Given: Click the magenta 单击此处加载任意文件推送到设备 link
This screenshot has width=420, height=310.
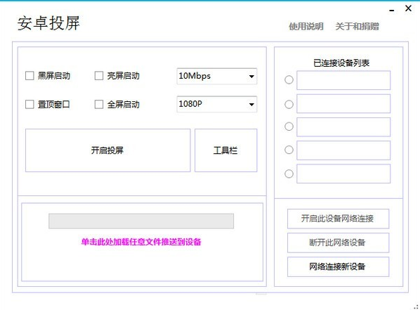Looking at the screenshot, I should click(x=141, y=242).
